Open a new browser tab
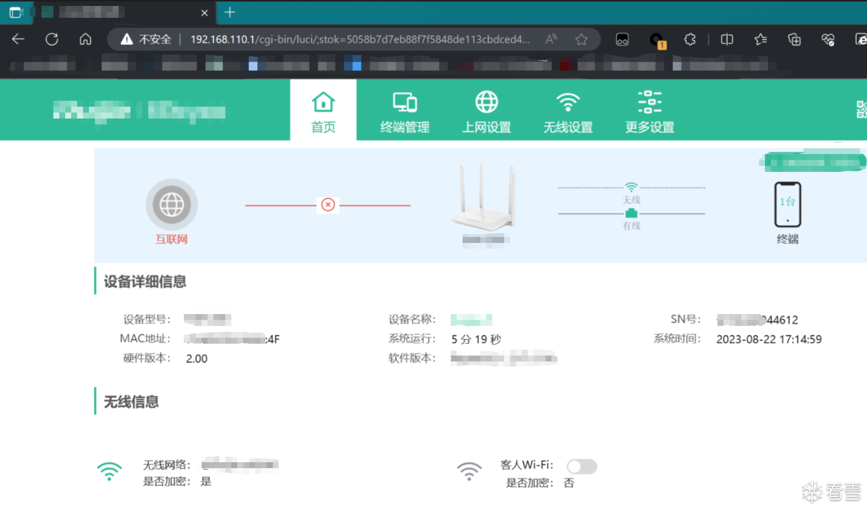Viewport: 867px width, 510px height. pyautogui.click(x=230, y=13)
